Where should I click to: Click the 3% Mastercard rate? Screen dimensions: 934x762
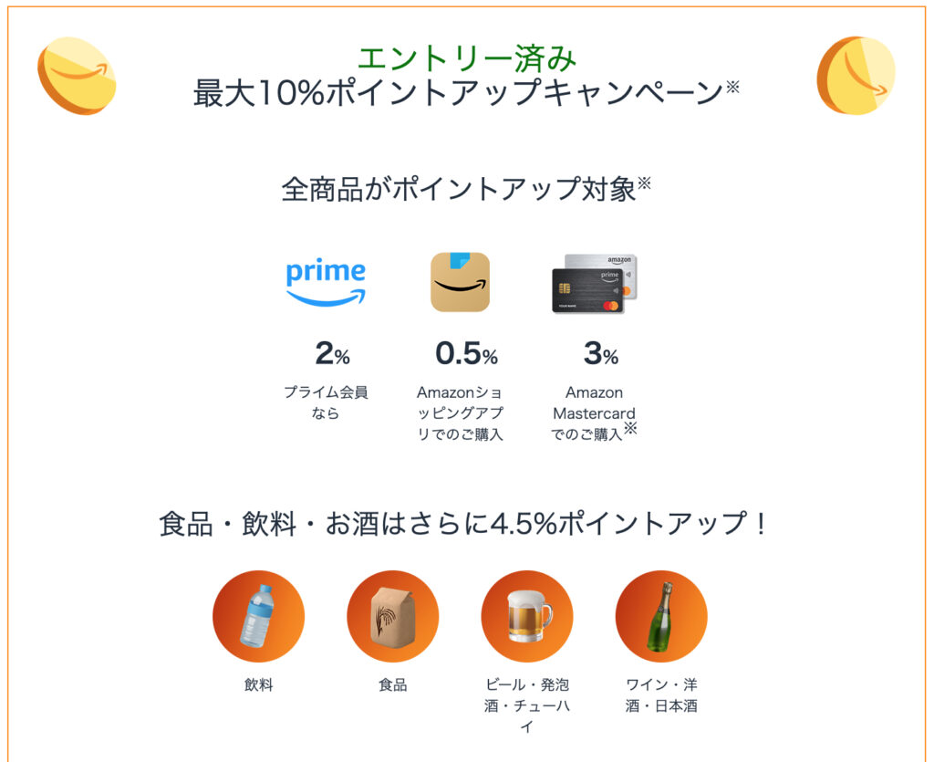point(600,353)
